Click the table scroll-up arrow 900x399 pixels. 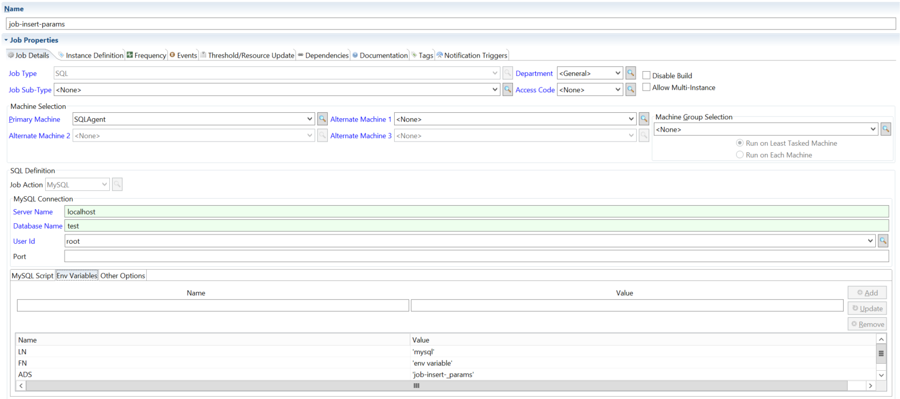pos(881,339)
